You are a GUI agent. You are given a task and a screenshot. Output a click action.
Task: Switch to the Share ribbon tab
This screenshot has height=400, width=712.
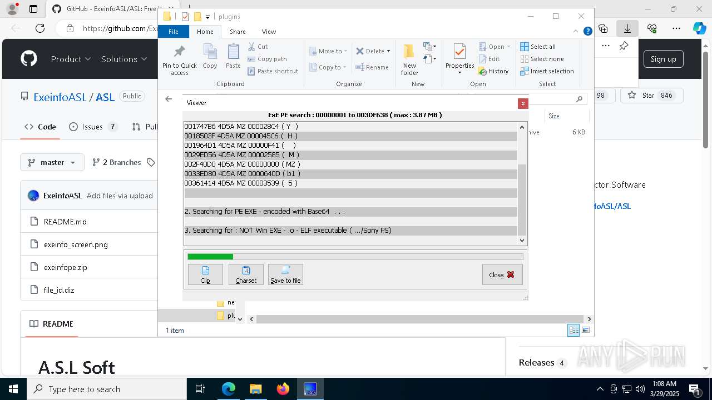coord(238,32)
